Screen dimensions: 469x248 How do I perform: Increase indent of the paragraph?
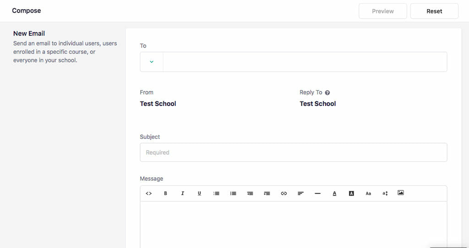(267, 193)
